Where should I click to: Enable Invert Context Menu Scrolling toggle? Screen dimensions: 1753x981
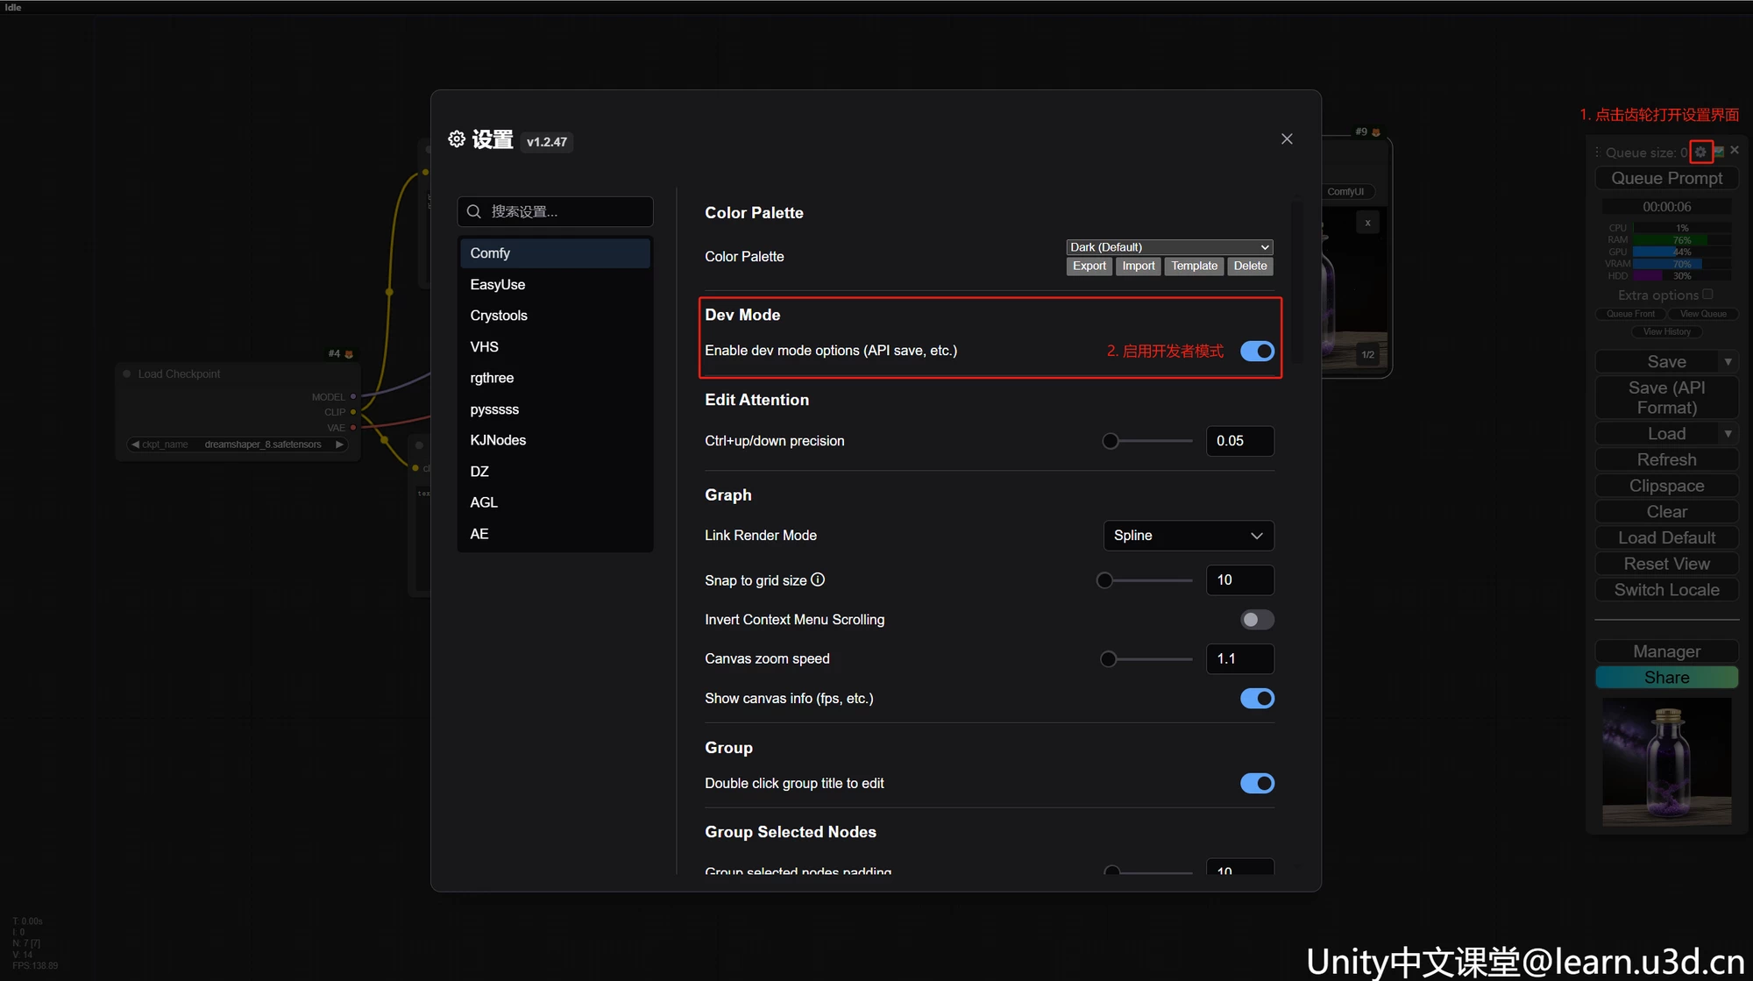(1257, 620)
